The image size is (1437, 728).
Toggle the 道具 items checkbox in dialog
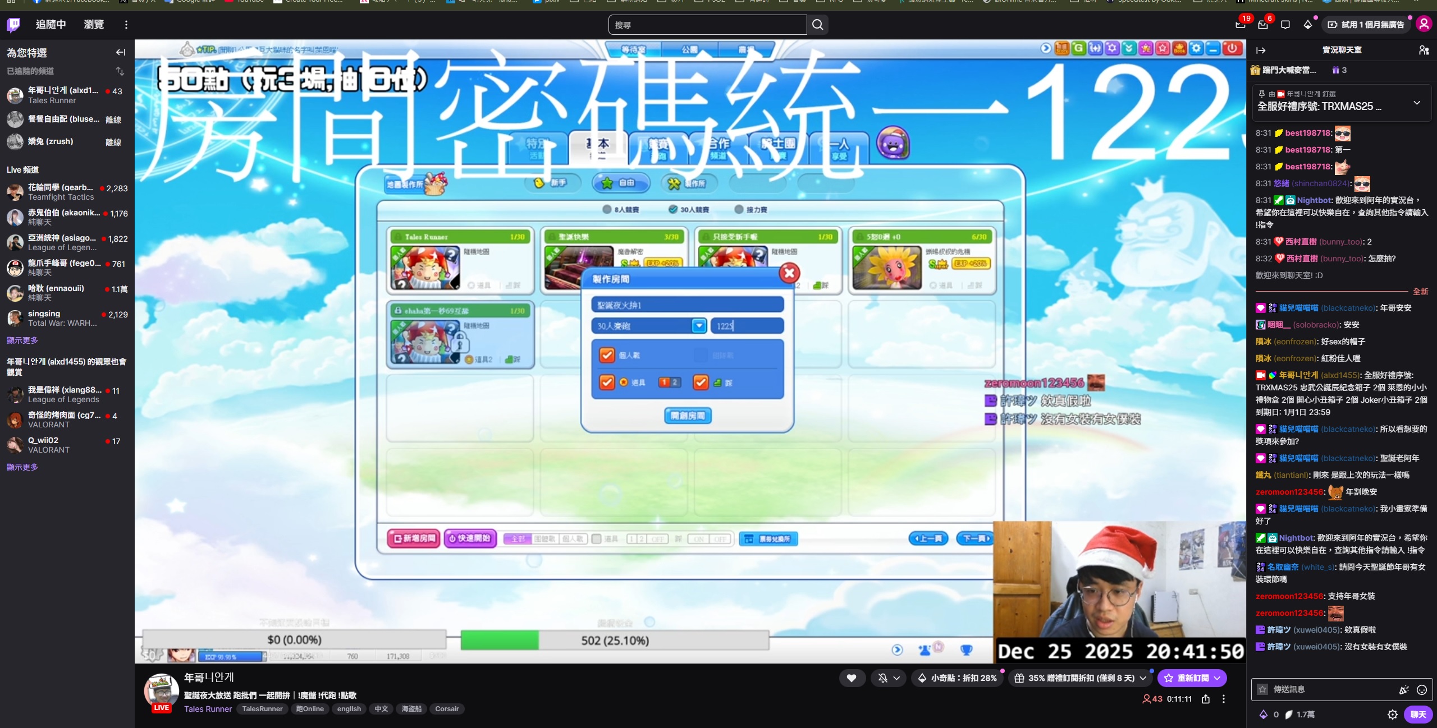[x=607, y=382]
